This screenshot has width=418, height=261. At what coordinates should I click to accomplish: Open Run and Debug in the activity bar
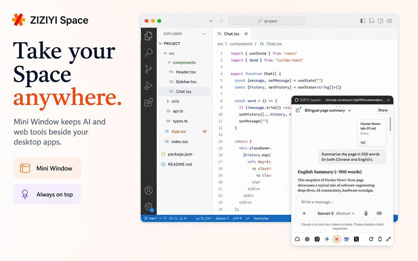[149, 86]
